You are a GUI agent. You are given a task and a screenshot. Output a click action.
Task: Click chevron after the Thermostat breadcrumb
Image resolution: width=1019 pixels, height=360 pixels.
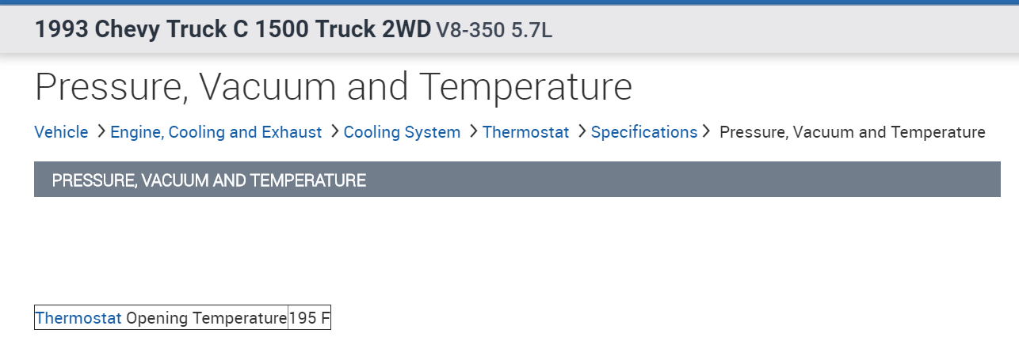pyautogui.click(x=582, y=131)
